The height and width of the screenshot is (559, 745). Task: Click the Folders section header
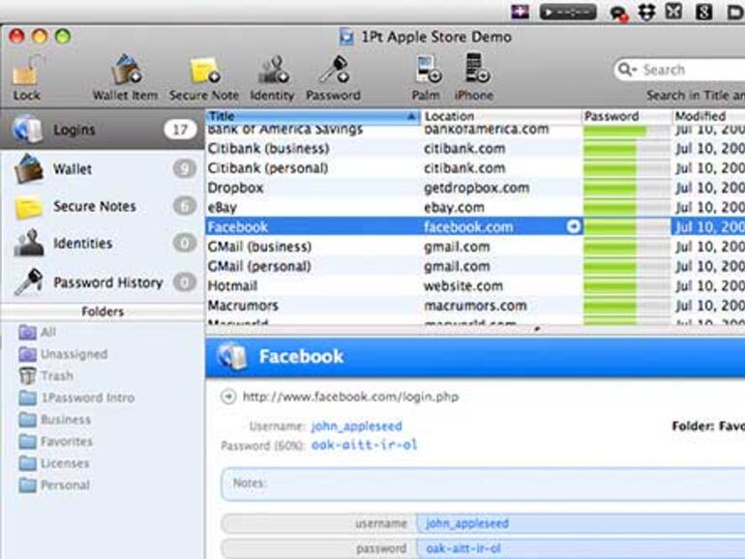pos(103,311)
